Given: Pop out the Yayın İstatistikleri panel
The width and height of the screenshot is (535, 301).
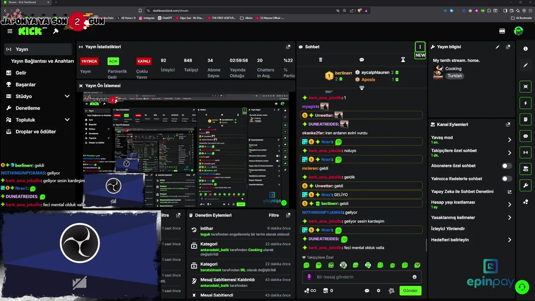Looking at the screenshot, I should click(288, 47).
